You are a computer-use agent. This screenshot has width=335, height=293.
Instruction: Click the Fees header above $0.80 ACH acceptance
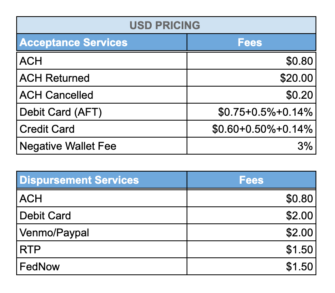pyautogui.click(x=251, y=42)
